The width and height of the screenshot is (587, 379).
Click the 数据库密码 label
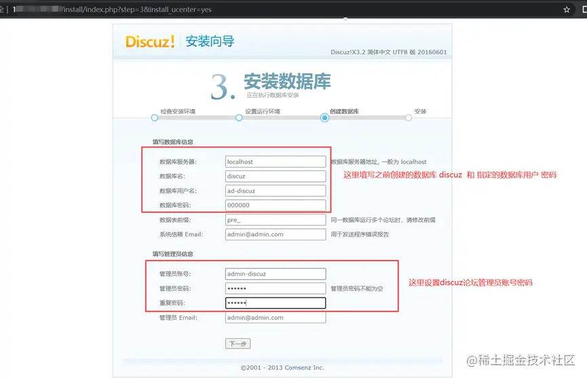click(x=175, y=205)
